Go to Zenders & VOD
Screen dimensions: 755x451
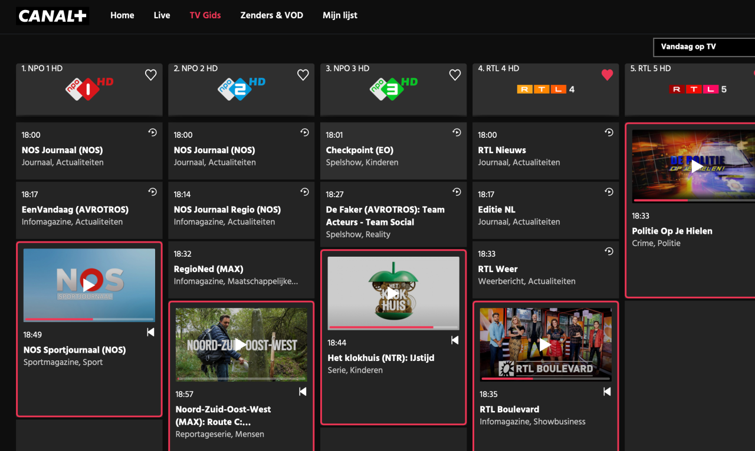(272, 15)
